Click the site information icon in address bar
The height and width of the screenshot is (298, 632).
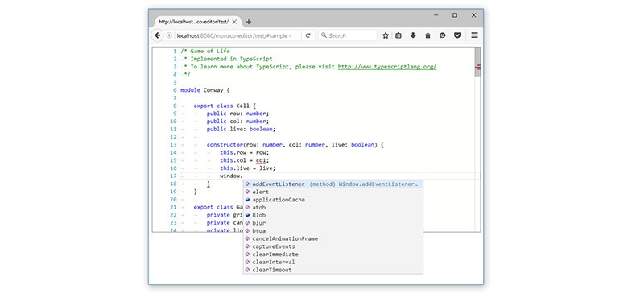[x=169, y=35]
